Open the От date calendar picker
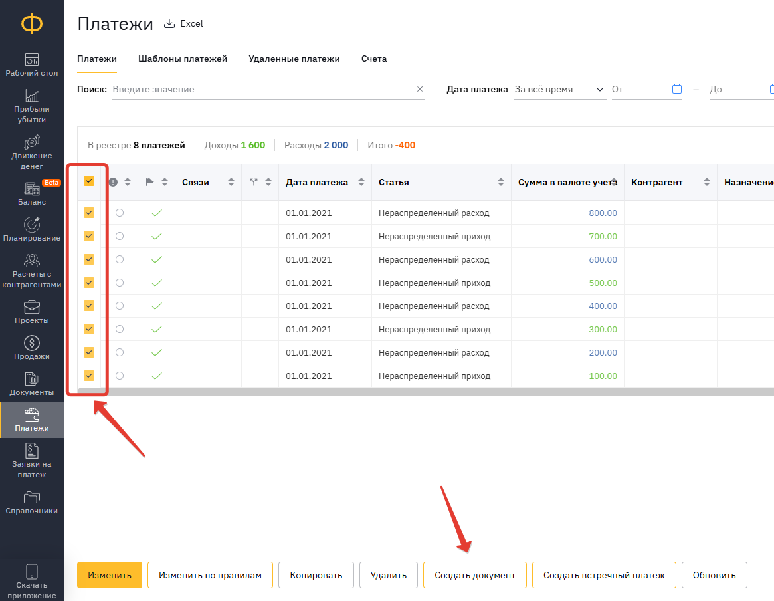The height and width of the screenshot is (601, 774). 677,89
